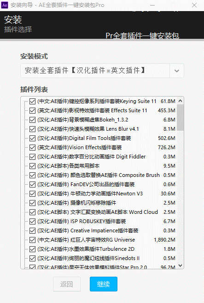Click the scrollbar down arrow in plugin list
Image resolution: width=204 pixels, height=303 pixels.
[181, 266]
